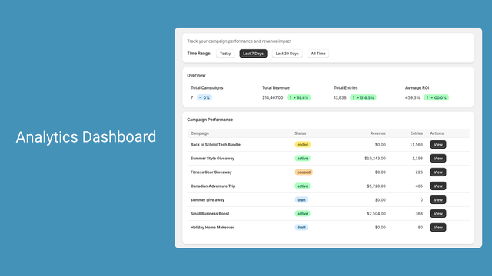
Task: Click the Fitness Gear Giveaway name
Action: [x=211, y=172]
